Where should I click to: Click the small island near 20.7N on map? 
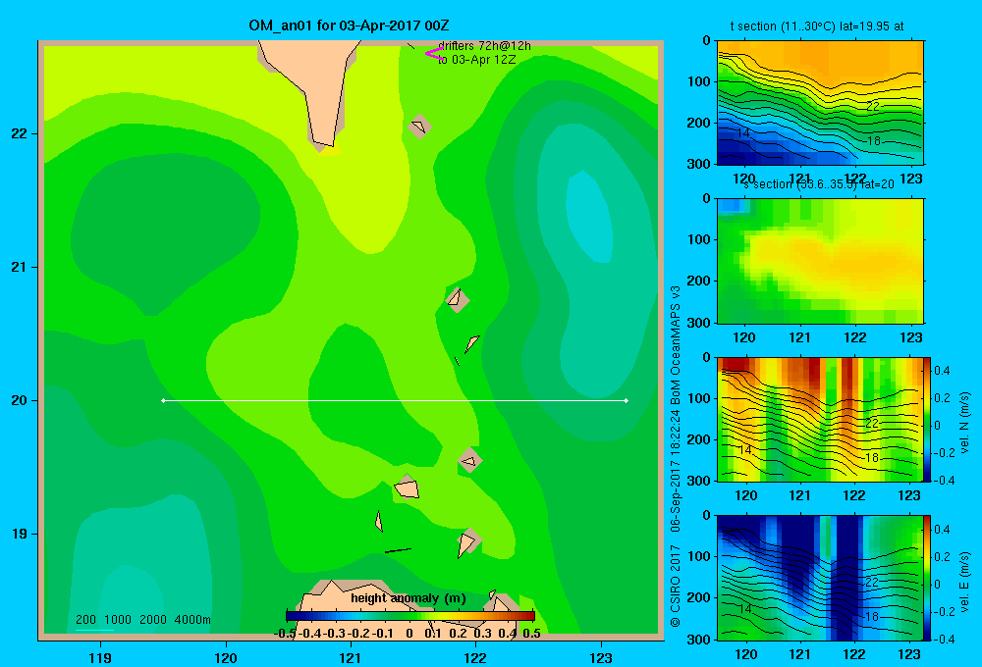457,299
